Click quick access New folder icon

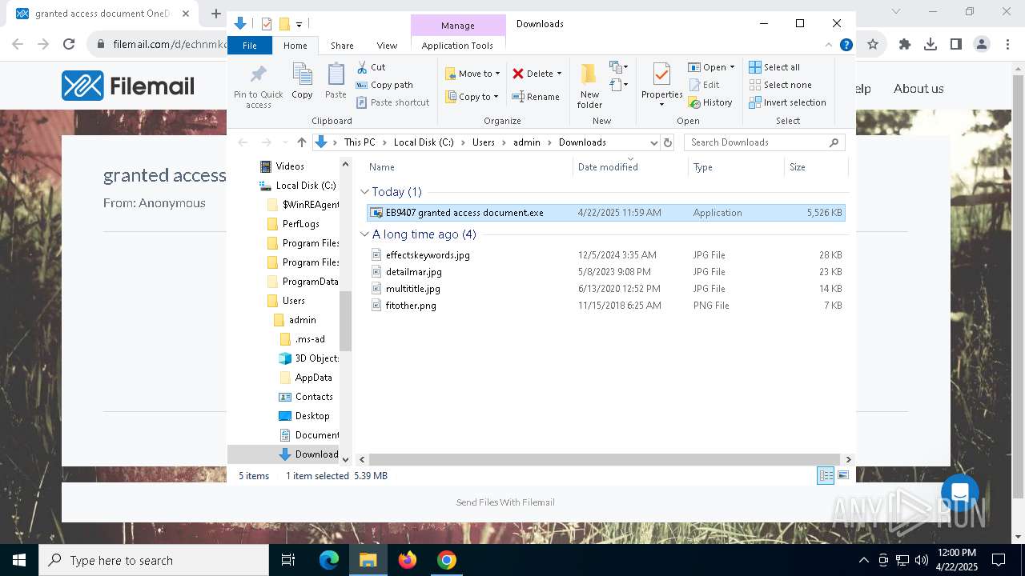click(283, 24)
